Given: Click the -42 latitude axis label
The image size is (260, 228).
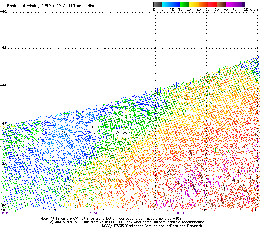Looking at the screenshot, I should pos(3,47).
